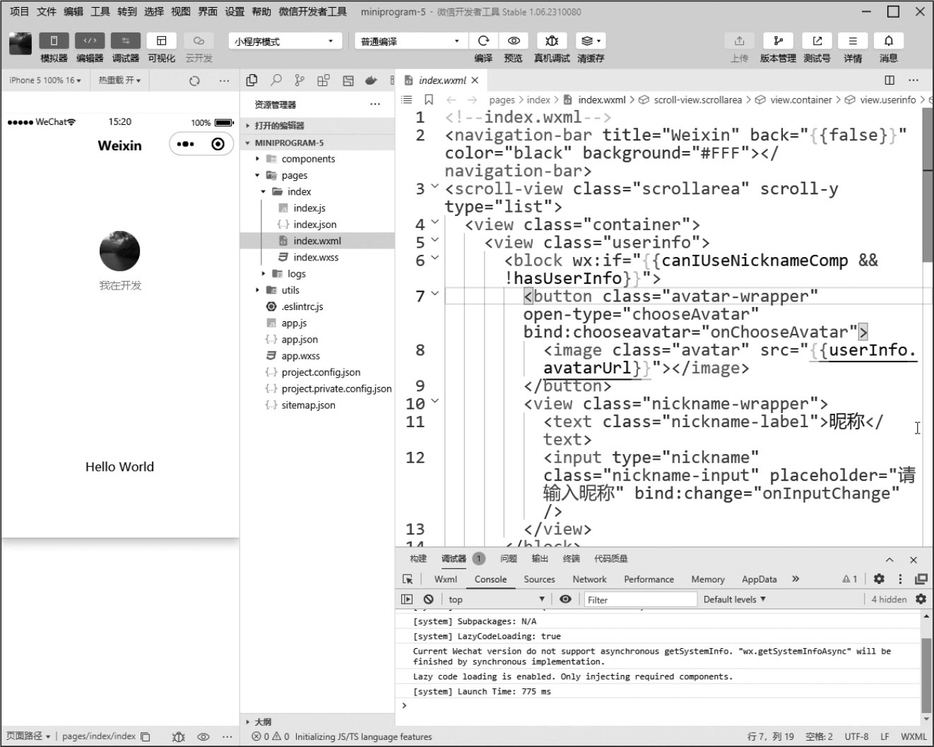Image resolution: width=934 pixels, height=747 pixels.
Task: Click the upload icon
Action: [739, 41]
